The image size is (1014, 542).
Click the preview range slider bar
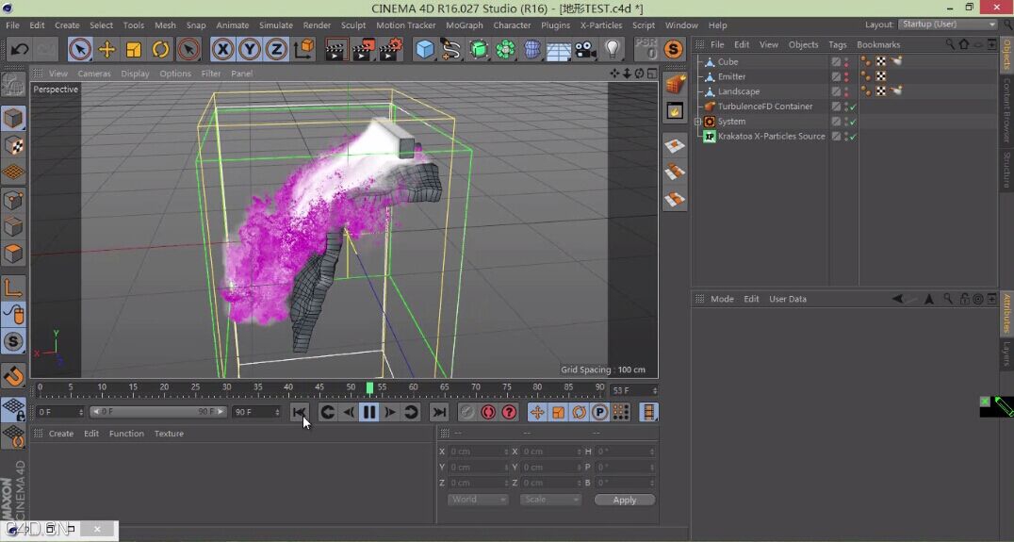(158, 411)
